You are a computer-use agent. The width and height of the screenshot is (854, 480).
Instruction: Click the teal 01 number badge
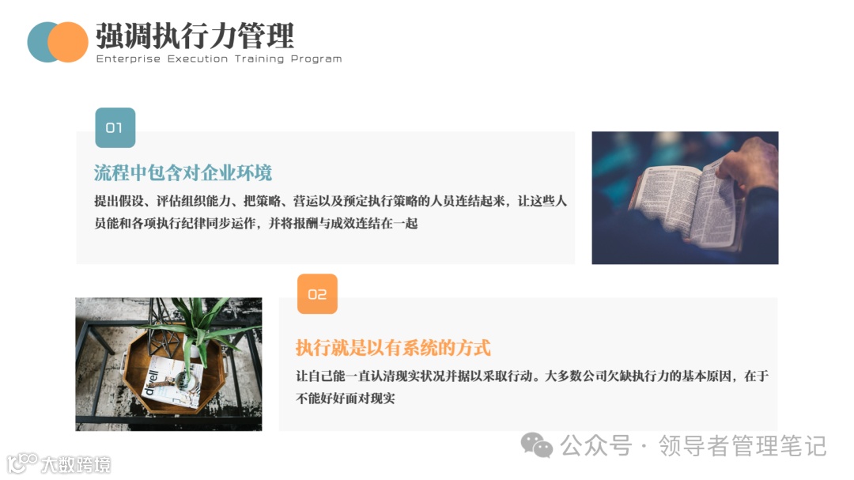115,127
